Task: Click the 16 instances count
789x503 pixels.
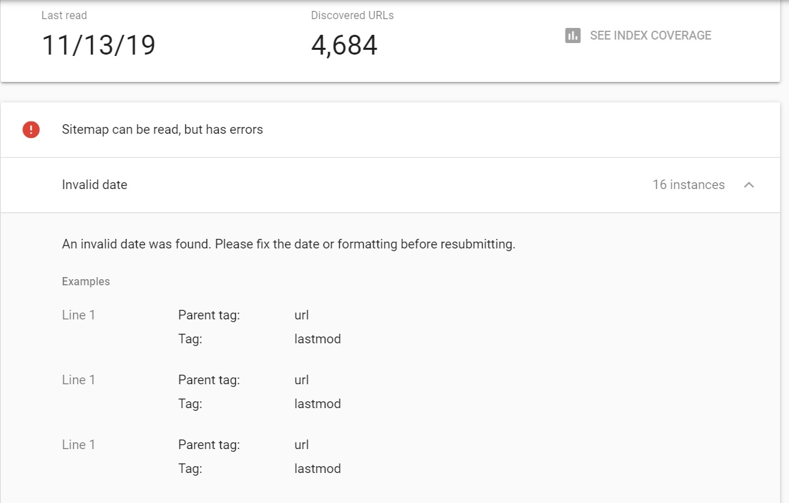Action: [x=688, y=185]
